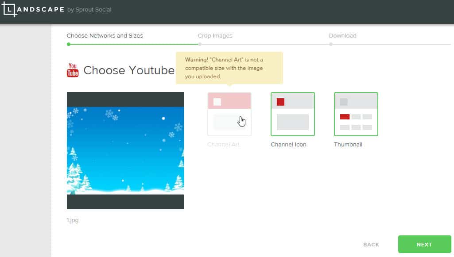Click the progress dot at Download
Image resolution: width=454 pixels, height=257 pixels.
click(331, 44)
